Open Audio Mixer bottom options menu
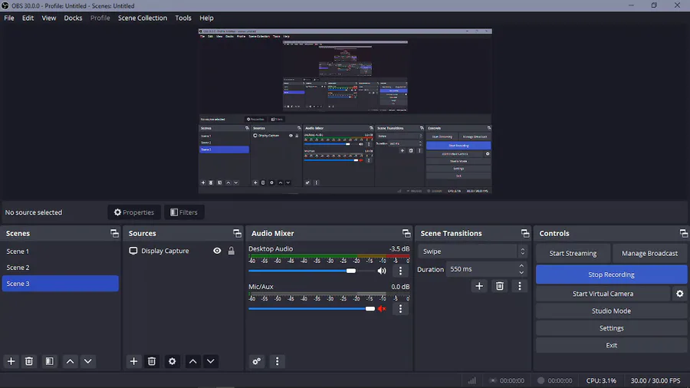 tap(278, 361)
